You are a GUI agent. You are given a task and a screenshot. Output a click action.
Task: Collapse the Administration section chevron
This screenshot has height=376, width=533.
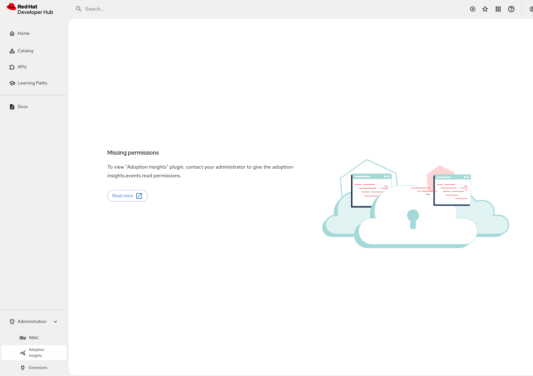(x=55, y=322)
